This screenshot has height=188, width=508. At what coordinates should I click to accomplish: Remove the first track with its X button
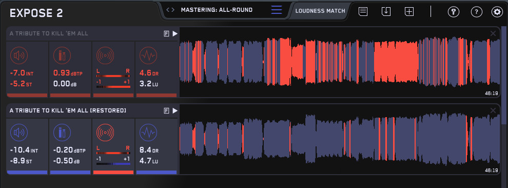[493, 33]
